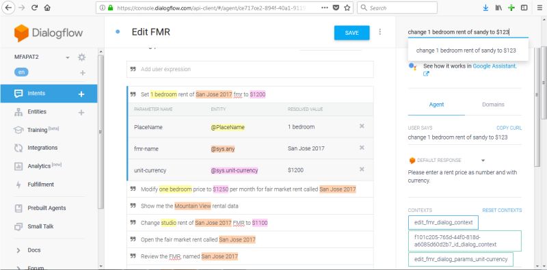
Task: Open agent settings gear icon
Action: (x=81, y=57)
